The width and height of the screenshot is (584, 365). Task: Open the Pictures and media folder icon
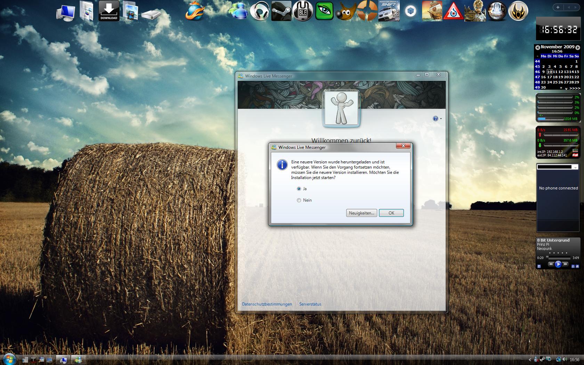130,11
